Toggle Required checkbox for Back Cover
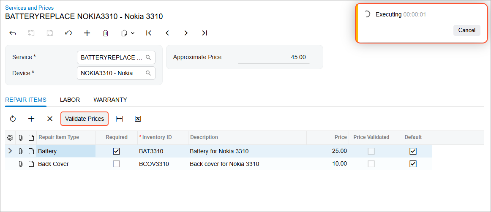The height and width of the screenshot is (212, 491). click(117, 164)
